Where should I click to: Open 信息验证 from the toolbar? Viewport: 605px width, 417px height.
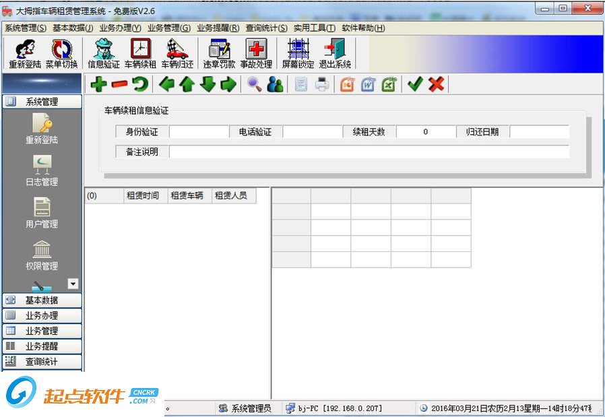103,54
